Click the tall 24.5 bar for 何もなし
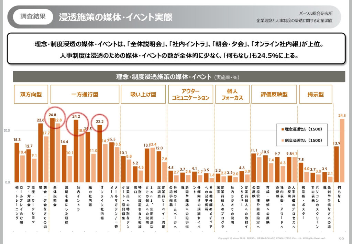The image size is (352, 244). (x=342, y=150)
